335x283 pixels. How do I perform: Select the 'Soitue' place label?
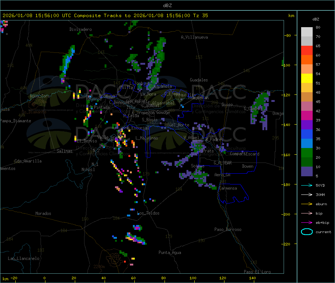point(198,166)
